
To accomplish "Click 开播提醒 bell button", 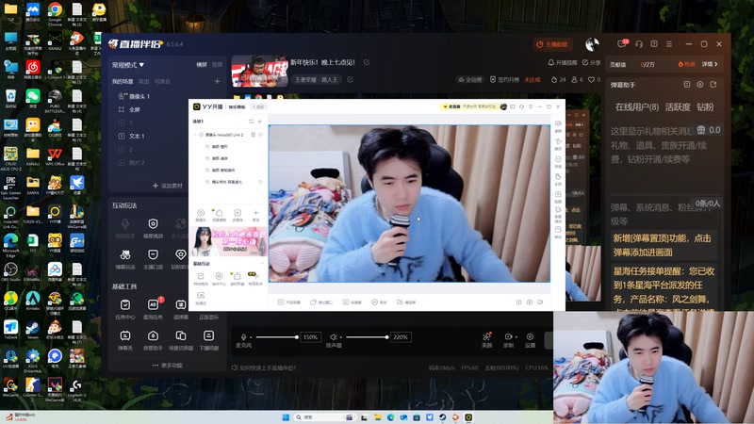I will click(562, 62).
